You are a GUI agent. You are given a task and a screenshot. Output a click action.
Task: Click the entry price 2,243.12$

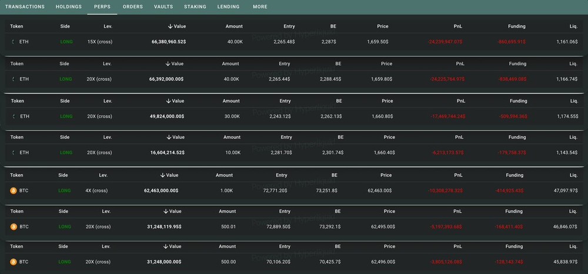tap(280, 116)
